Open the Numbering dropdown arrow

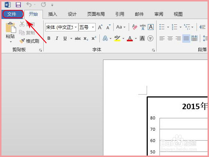[180, 27]
